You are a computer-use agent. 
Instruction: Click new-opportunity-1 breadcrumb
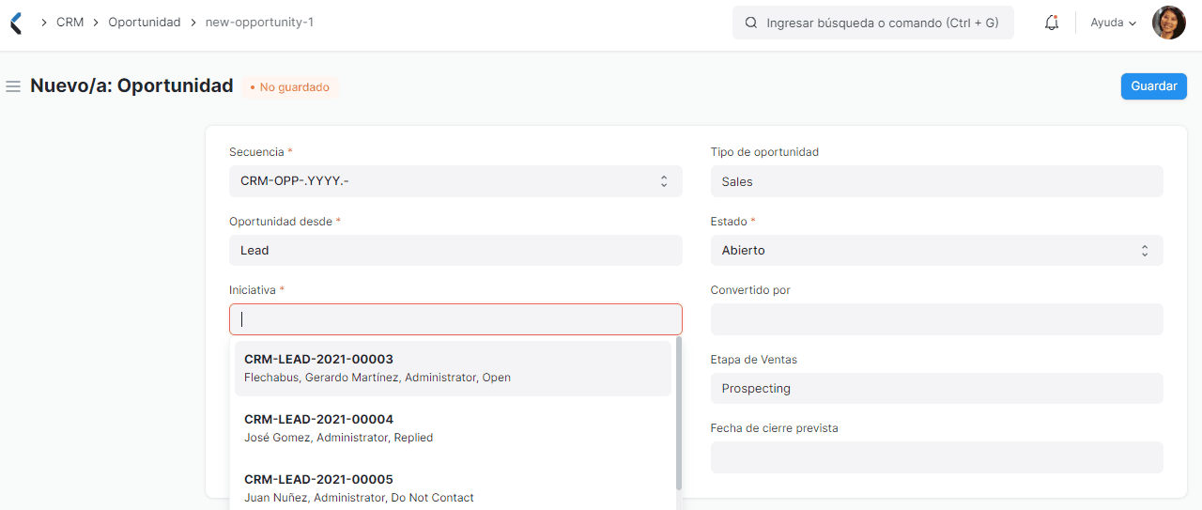[259, 22]
